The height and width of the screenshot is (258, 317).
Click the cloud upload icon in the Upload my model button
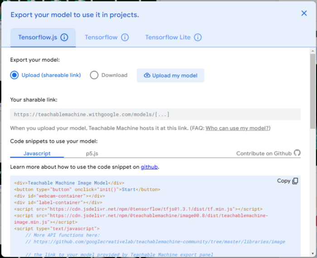pos(147,75)
